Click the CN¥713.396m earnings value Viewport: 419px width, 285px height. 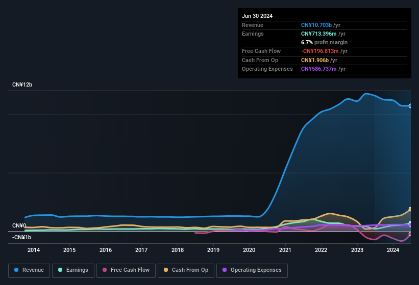319,34
